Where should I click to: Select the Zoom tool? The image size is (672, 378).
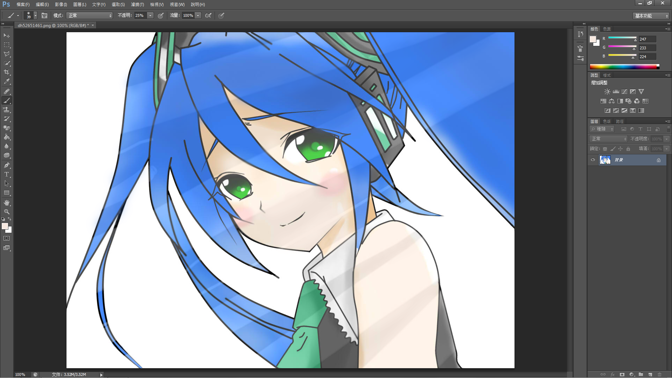[x=7, y=212]
